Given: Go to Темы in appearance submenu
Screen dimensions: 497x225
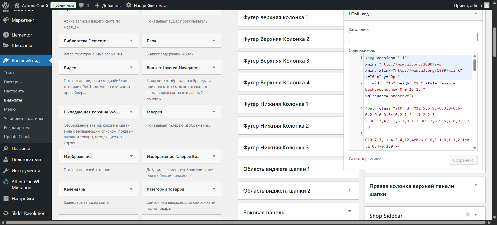Looking at the screenshot, I should tap(9, 73).
